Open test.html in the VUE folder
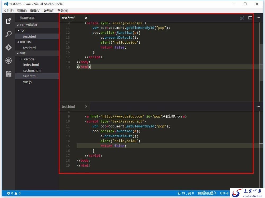Image resolution: width=265 pixels, height=198 pixels. (37, 76)
